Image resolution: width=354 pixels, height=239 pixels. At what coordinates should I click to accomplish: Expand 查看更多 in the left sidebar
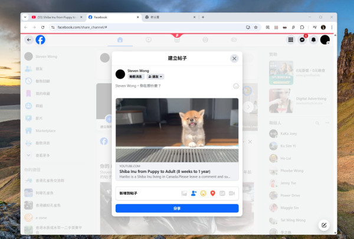click(x=42, y=155)
